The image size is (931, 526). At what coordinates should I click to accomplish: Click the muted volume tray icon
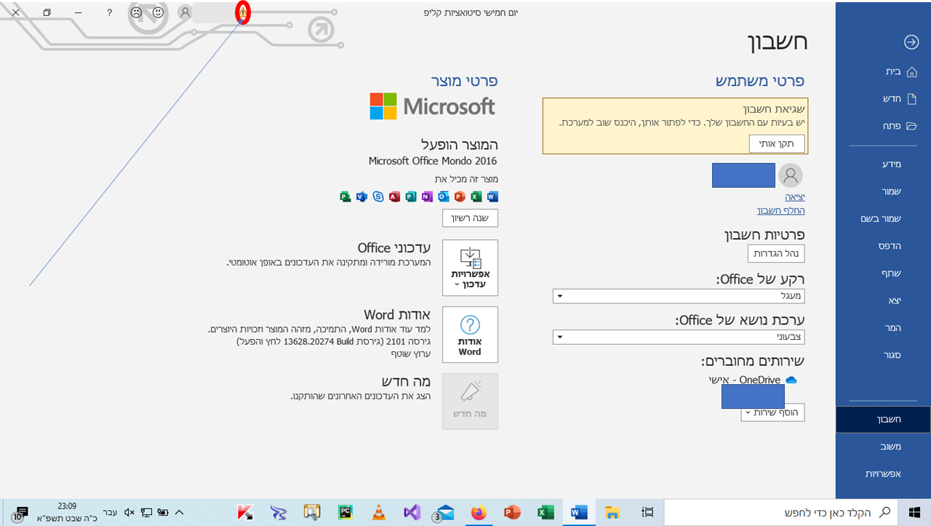tap(129, 512)
